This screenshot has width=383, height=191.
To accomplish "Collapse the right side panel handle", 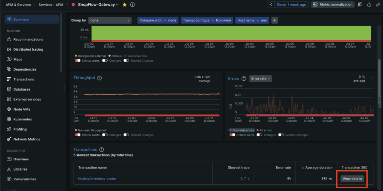I will (x=380, y=103).
